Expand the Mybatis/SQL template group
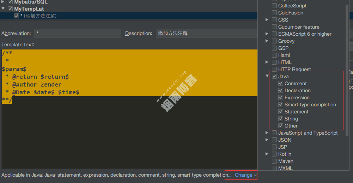The image size is (353, 183). click(3, 2)
